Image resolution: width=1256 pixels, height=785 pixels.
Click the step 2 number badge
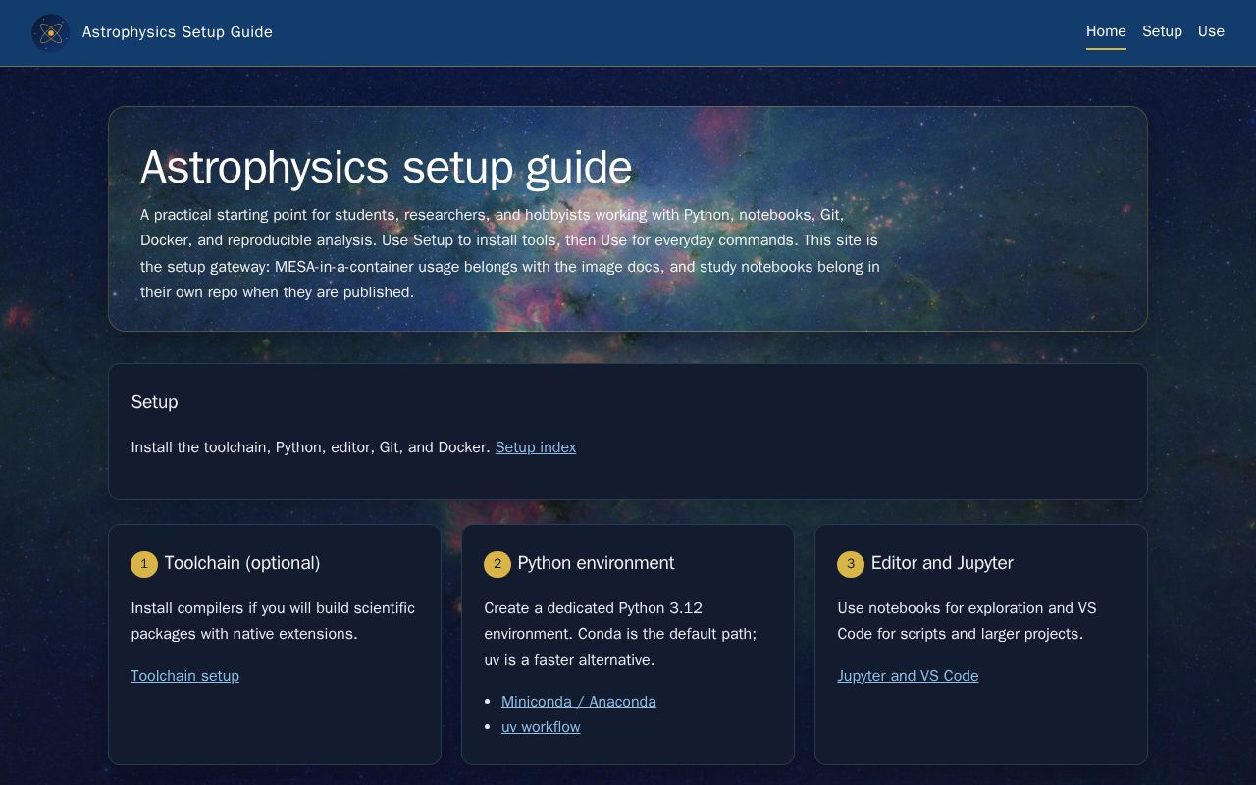click(497, 564)
